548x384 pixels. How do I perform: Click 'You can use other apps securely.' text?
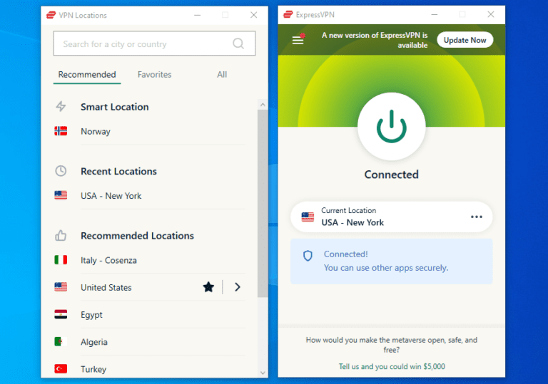[x=386, y=268]
